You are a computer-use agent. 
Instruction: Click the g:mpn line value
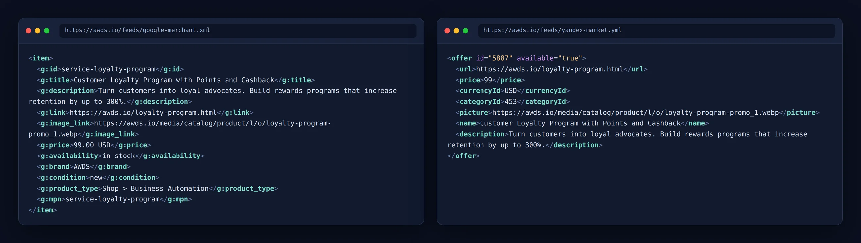[x=112, y=199]
